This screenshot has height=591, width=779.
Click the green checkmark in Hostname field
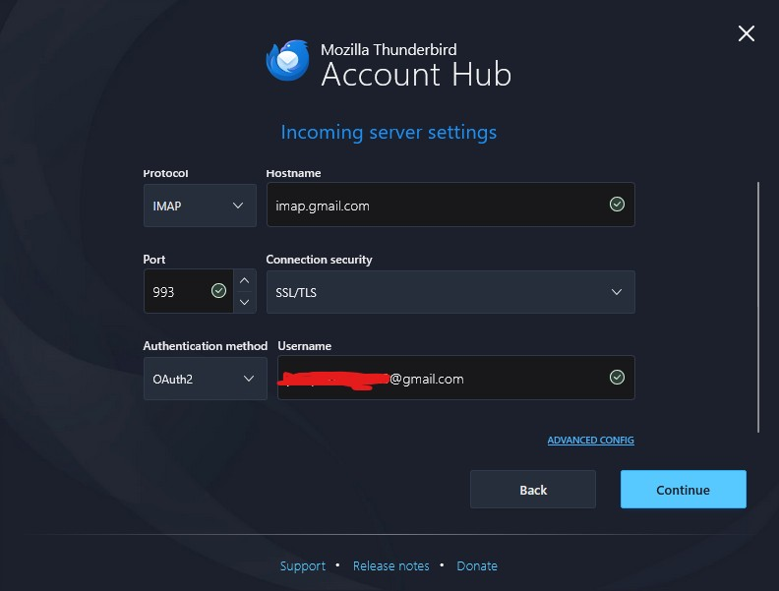tap(617, 205)
